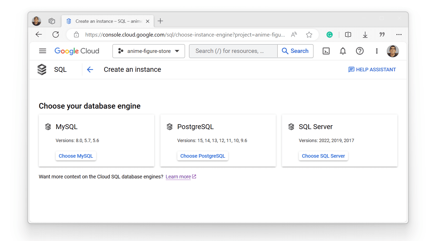Click the MySQL card stack icon

click(x=48, y=127)
